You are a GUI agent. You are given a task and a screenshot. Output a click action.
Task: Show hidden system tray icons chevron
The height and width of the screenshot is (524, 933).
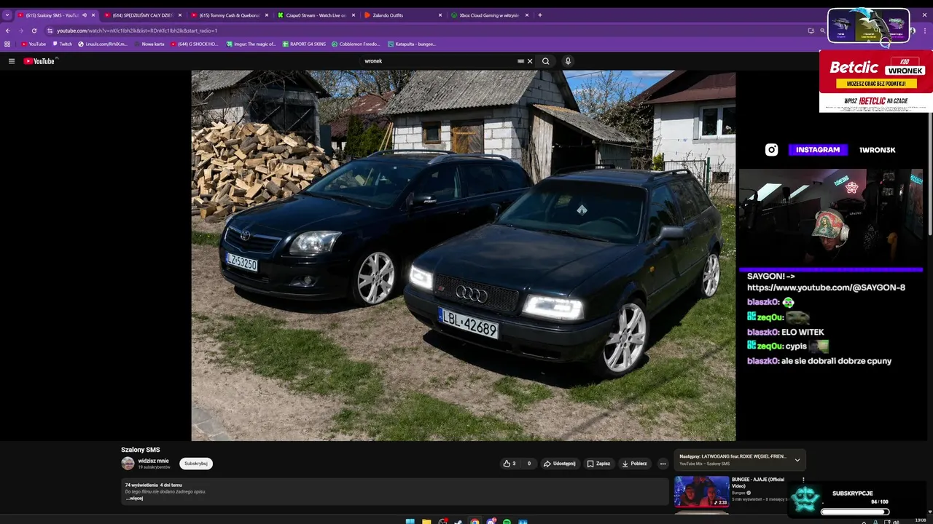pos(864,521)
